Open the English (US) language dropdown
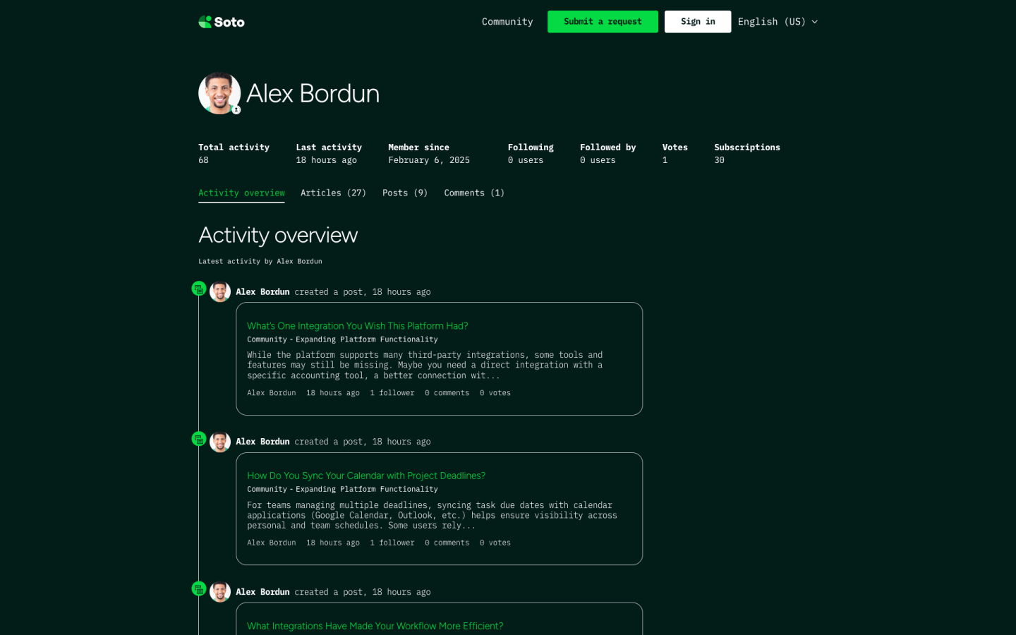This screenshot has height=635, width=1016. click(778, 22)
